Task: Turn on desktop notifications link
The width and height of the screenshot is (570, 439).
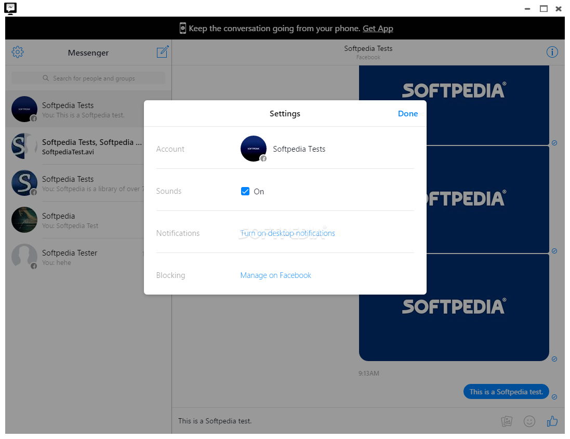Action: point(287,233)
